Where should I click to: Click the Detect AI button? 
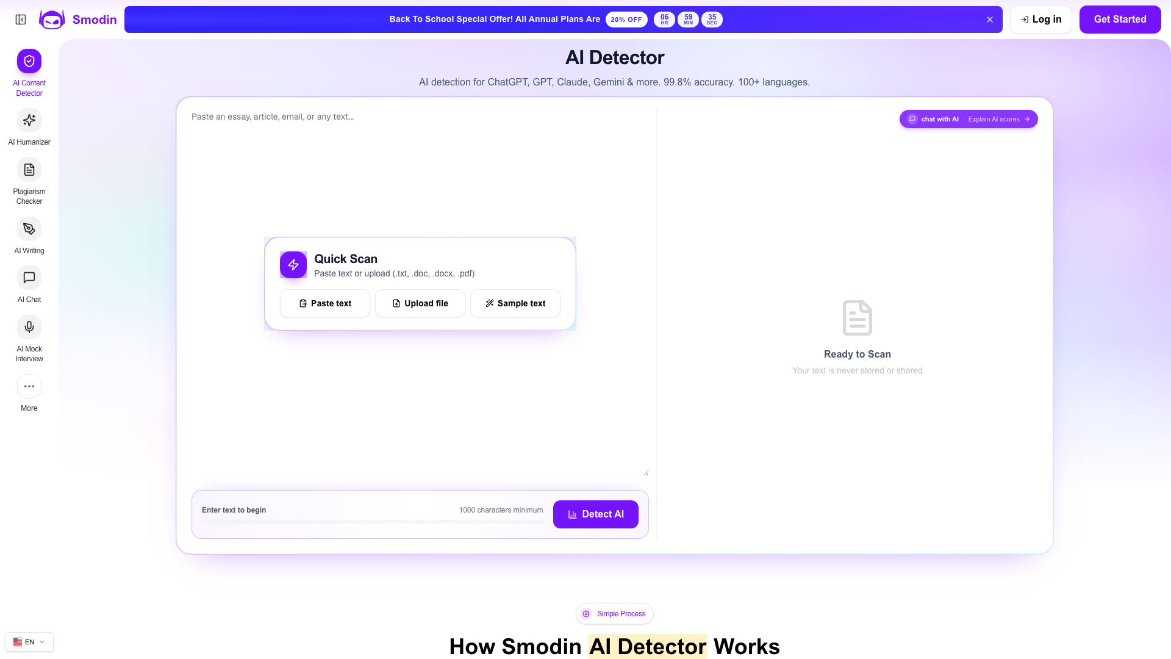click(596, 514)
